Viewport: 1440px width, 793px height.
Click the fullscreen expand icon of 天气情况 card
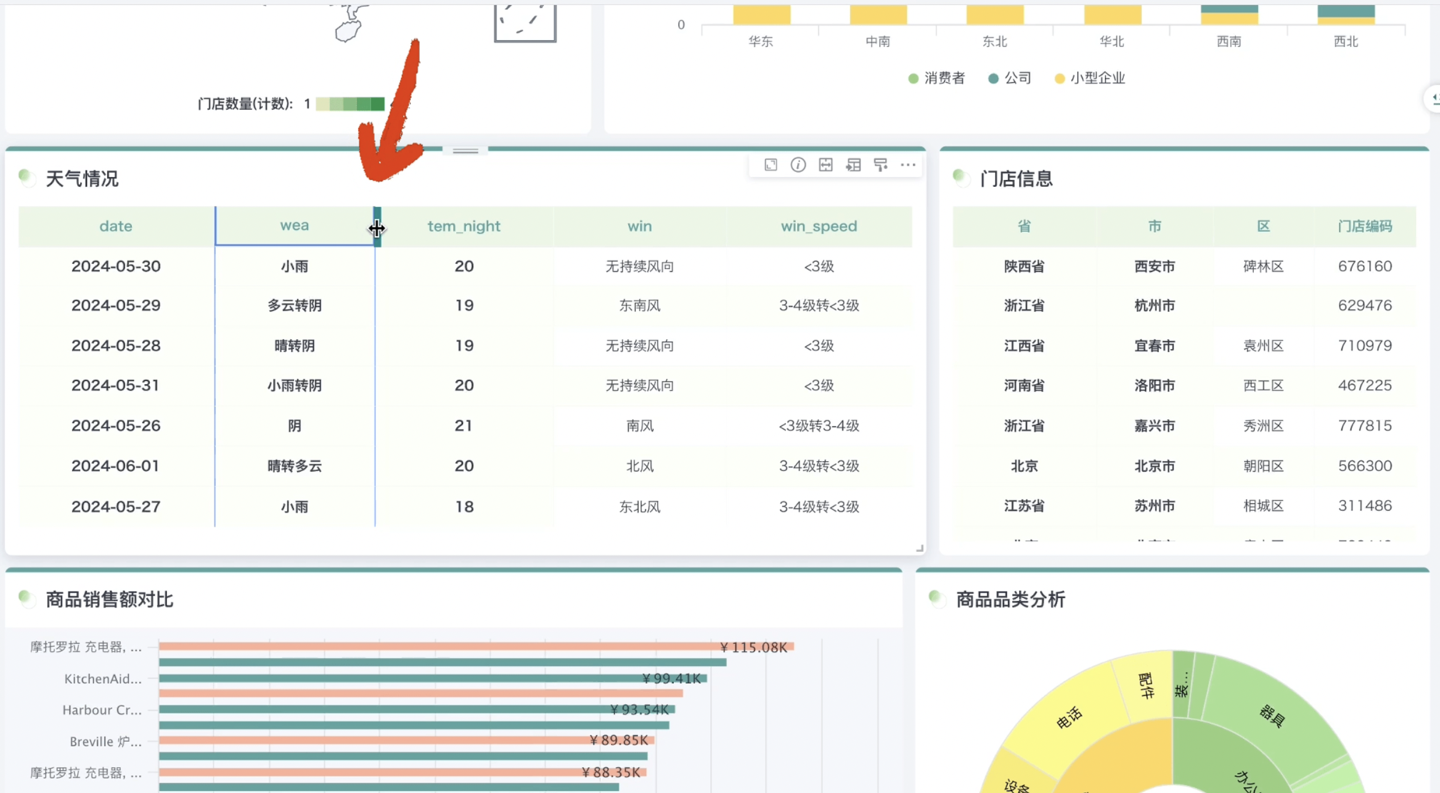[x=771, y=165]
